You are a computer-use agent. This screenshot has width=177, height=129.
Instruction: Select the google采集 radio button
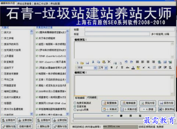tap(75, 110)
